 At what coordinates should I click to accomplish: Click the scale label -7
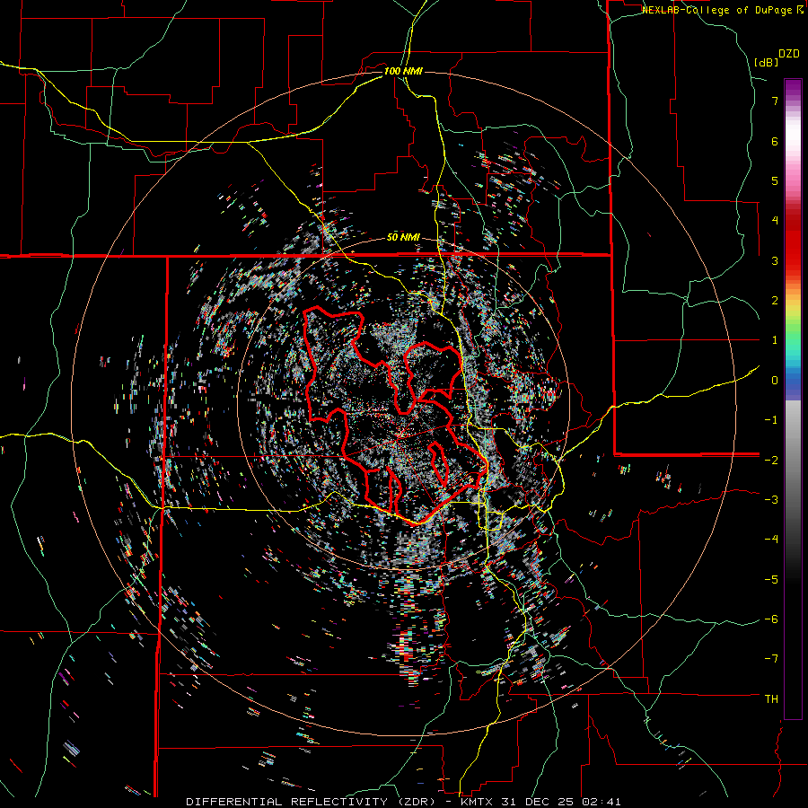pos(771,659)
